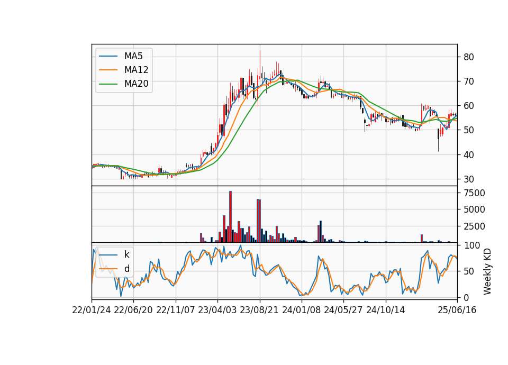Click the price axis value 40
Screen dimensions: 508x365
pos(469,155)
